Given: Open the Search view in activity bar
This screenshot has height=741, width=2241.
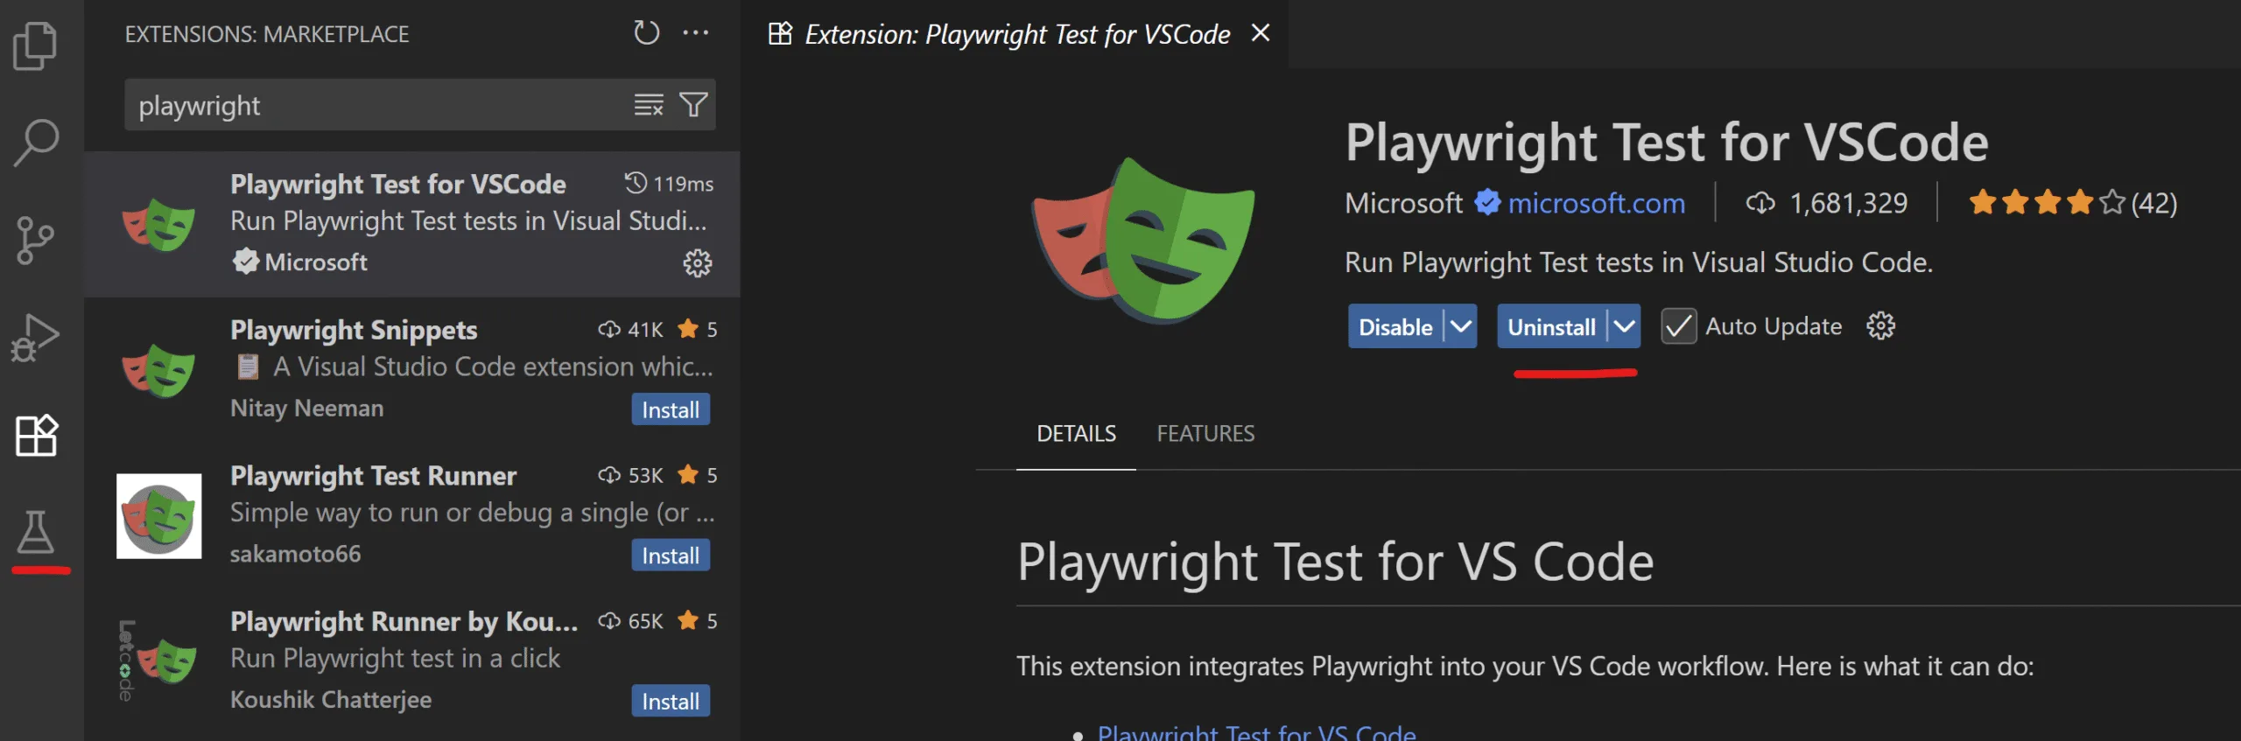Looking at the screenshot, I should click(36, 142).
